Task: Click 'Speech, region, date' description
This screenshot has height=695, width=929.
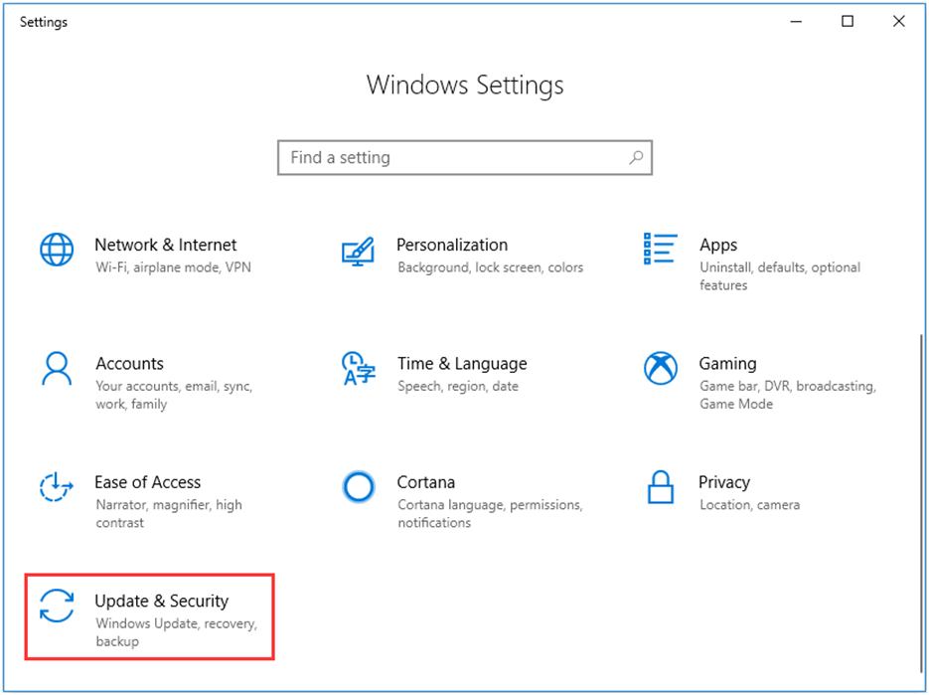Action: click(x=458, y=387)
